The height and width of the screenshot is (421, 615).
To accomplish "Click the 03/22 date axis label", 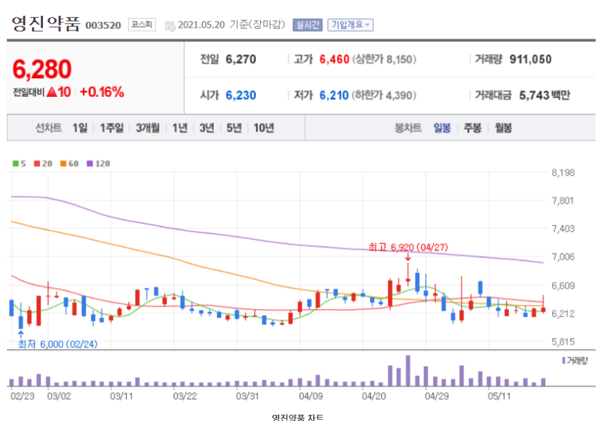I will pyautogui.click(x=185, y=396).
